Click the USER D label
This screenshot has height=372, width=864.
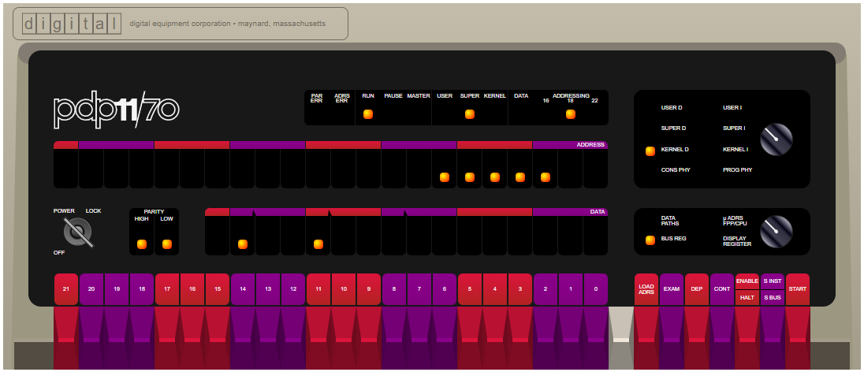click(672, 107)
